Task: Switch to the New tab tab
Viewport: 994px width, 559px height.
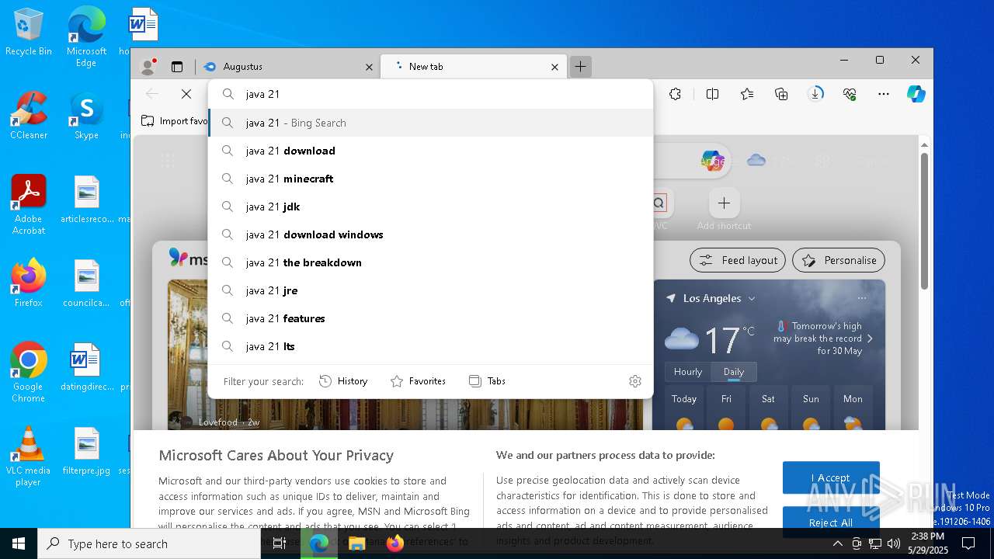Action: 474,67
